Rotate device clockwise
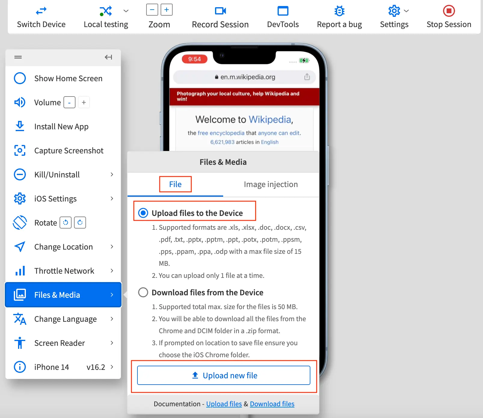Screen dimensions: 483x418 (80, 223)
